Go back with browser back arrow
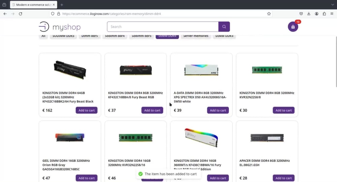This screenshot has height=182, width=337. coord(5,14)
